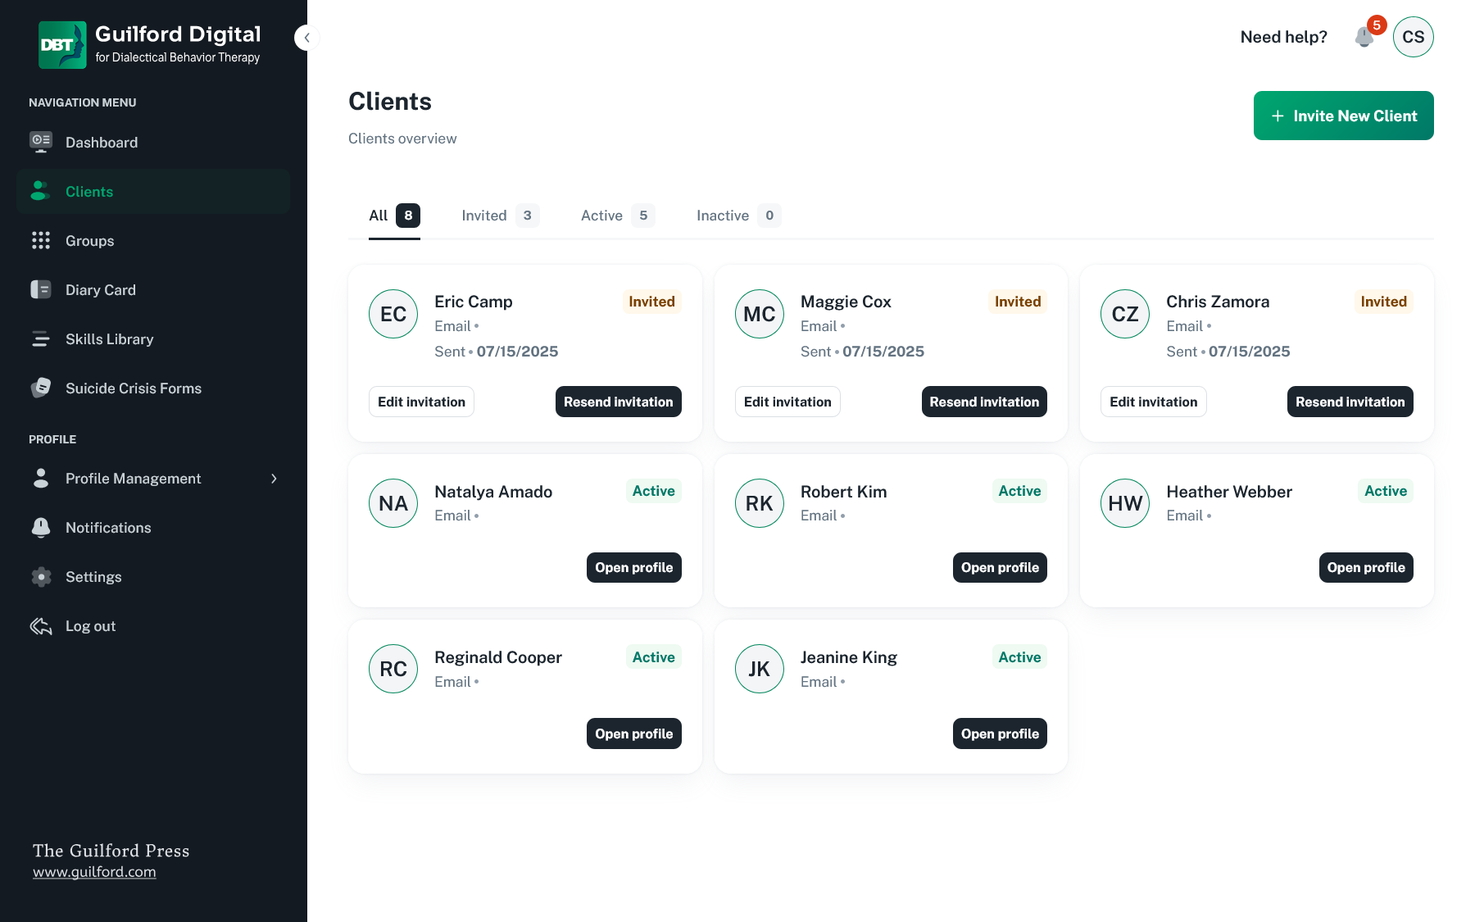This screenshot has width=1475, height=922.
Task: Open Groups via its grid icon
Action: [x=41, y=240]
